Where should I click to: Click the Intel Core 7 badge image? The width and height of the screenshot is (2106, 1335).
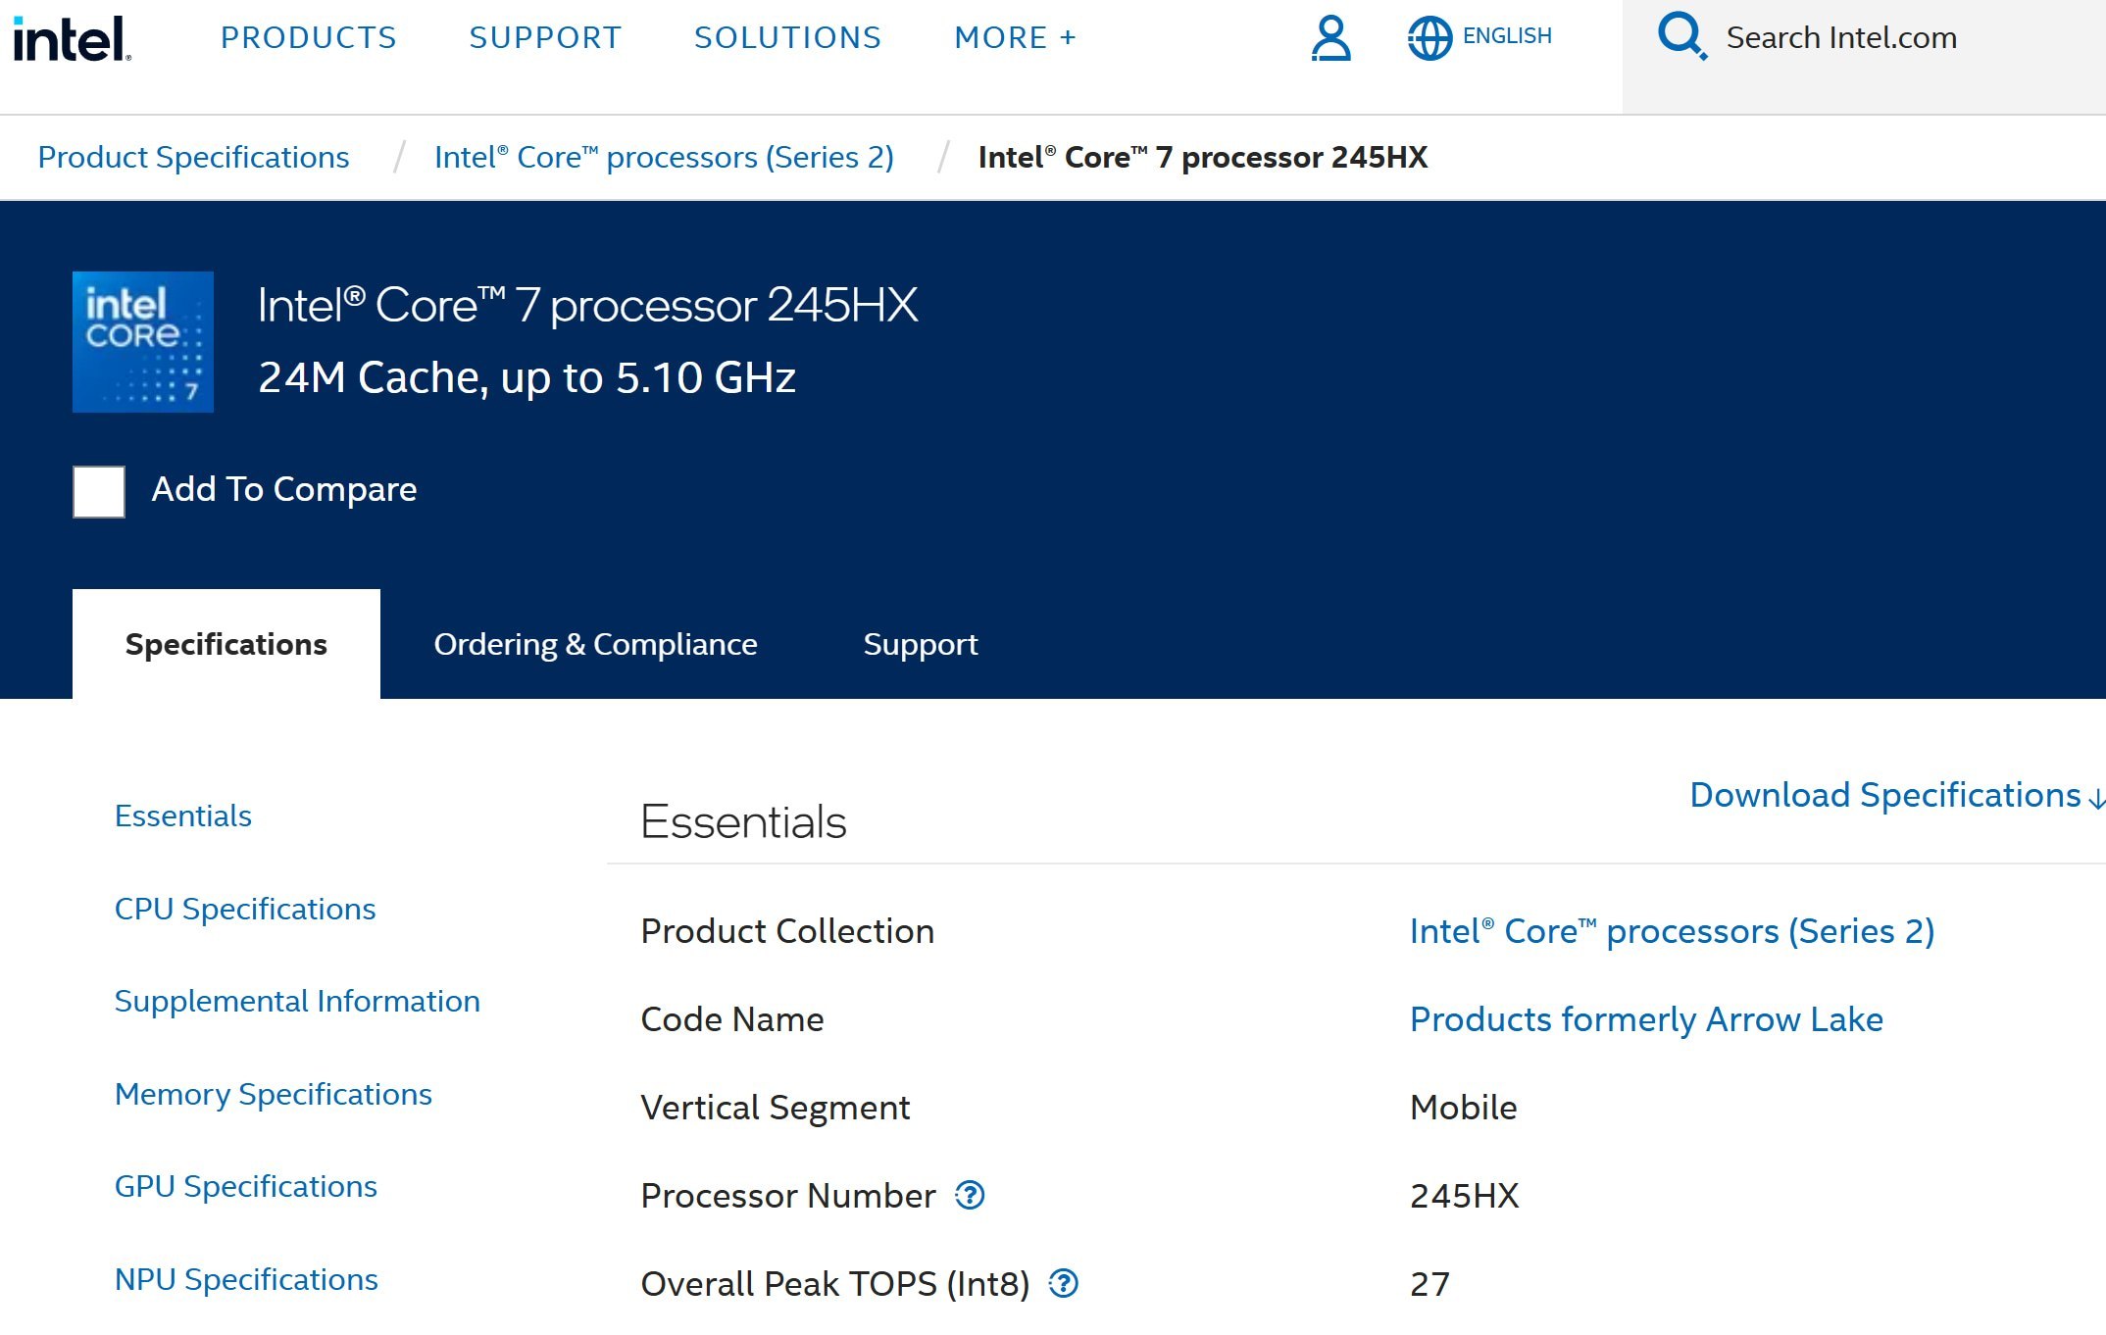coord(143,342)
